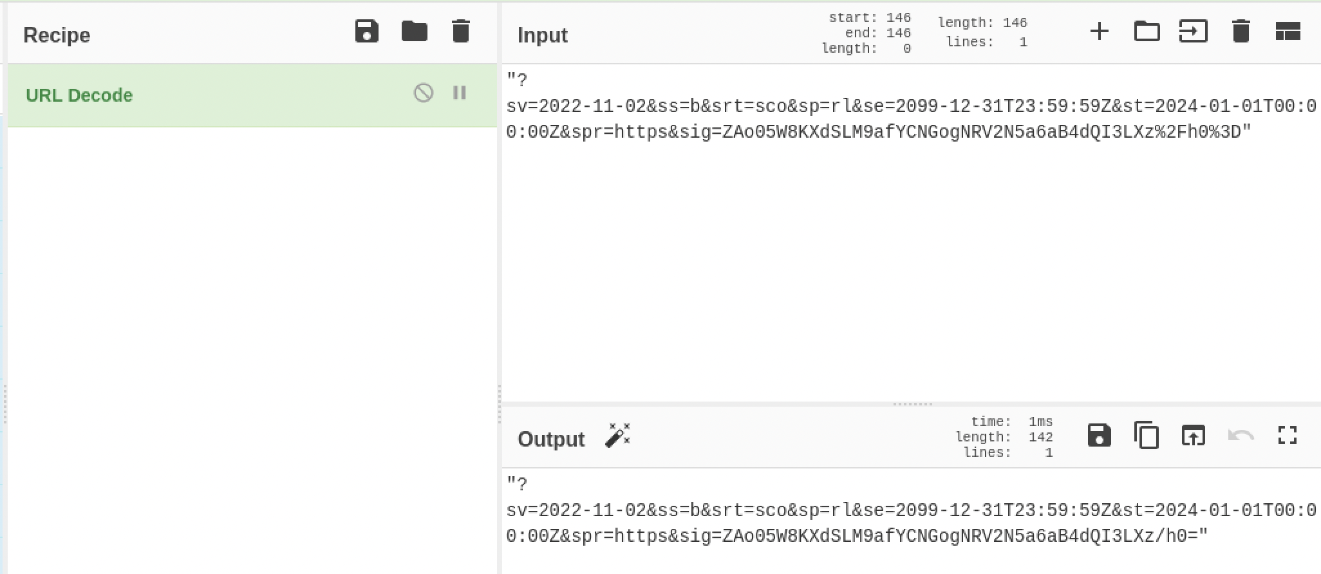1321x574 pixels.
Task: Save output to file
Action: (x=1100, y=436)
